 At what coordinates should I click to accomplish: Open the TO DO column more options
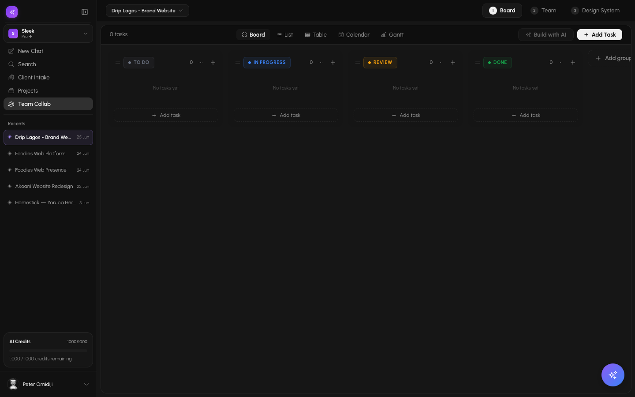(201, 63)
